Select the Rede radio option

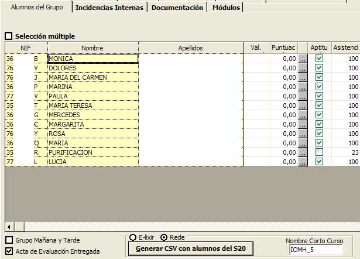[163, 237]
